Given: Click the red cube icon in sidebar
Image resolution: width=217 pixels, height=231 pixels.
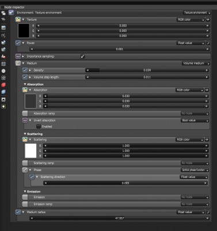Looking at the screenshot, I should pyautogui.click(x=3, y=85).
